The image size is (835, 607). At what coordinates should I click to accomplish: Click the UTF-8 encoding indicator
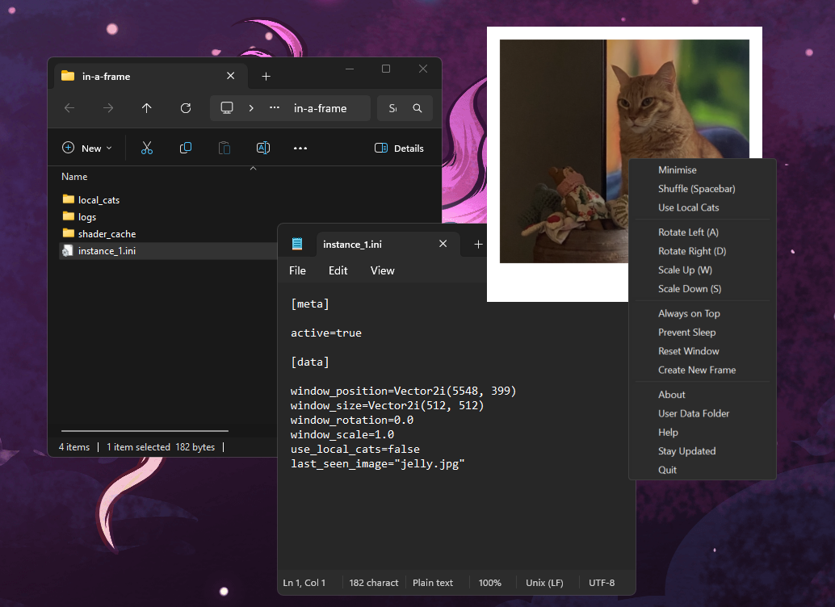[602, 583]
